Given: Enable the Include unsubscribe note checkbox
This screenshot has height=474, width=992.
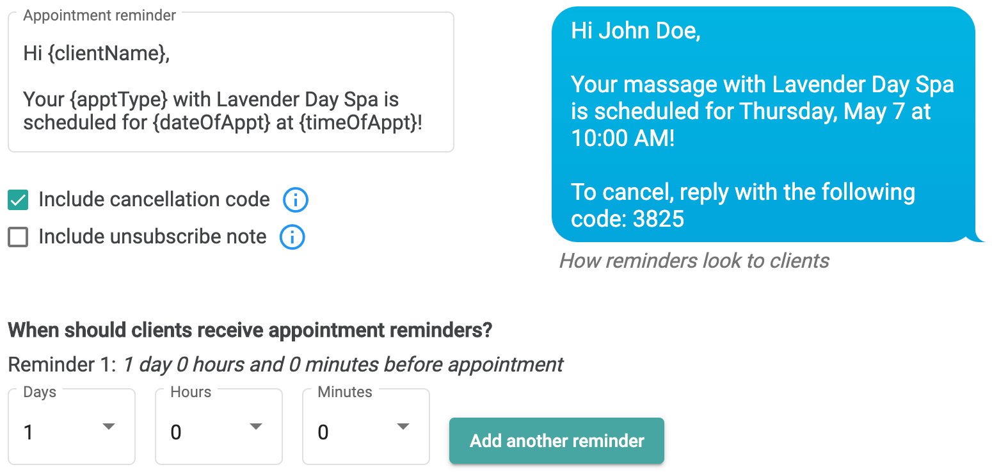Looking at the screenshot, I should (17, 237).
